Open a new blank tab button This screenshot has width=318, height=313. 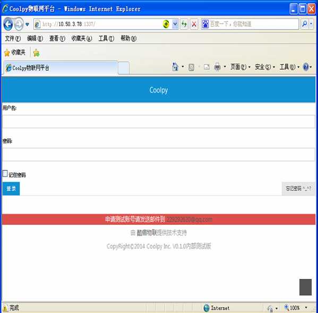tap(124, 68)
